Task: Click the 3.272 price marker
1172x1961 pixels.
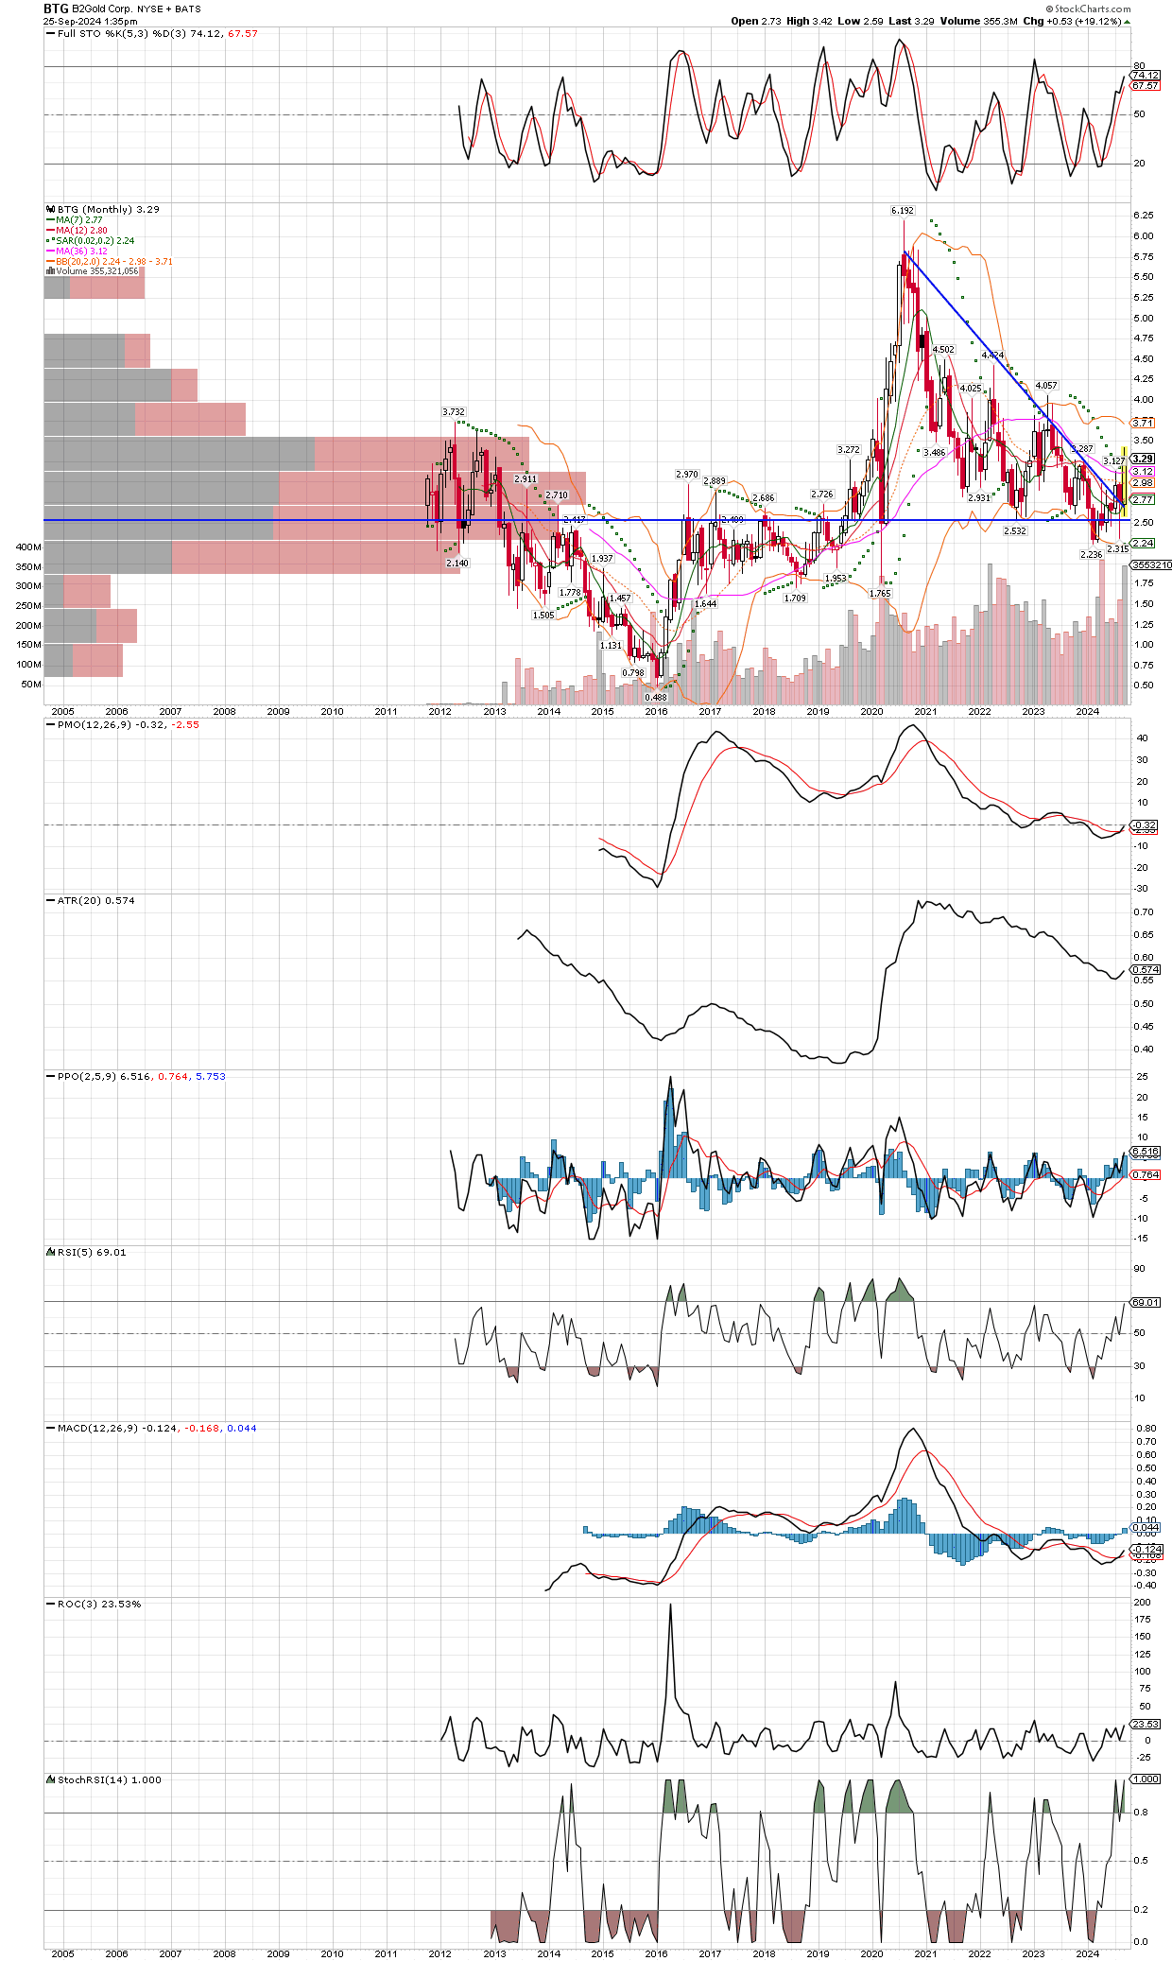Action: pos(849,450)
